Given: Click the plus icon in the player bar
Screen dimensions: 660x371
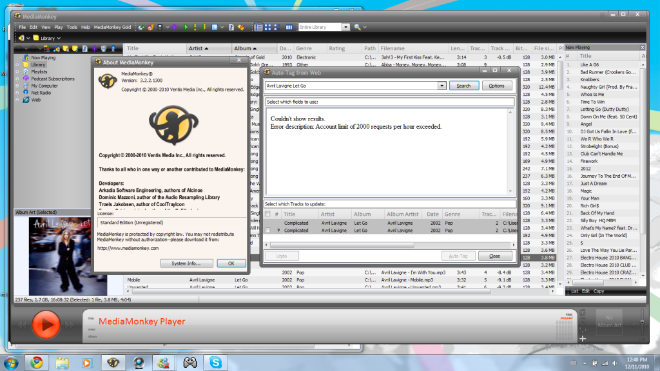Looking at the screenshot, I should (x=583, y=339).
